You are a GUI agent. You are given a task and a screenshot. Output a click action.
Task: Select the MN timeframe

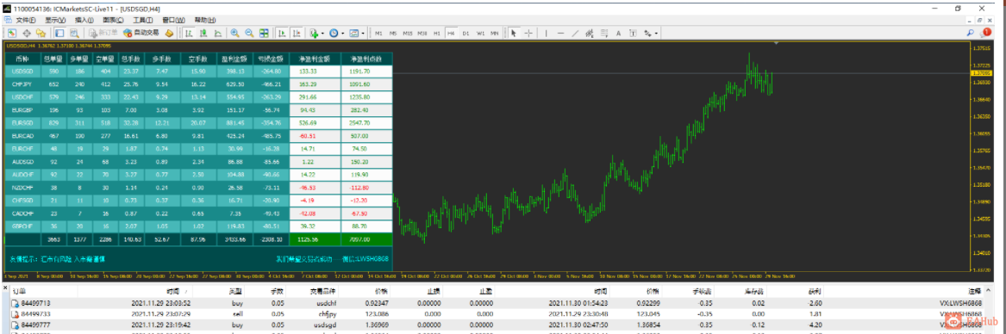coord(495,33)
